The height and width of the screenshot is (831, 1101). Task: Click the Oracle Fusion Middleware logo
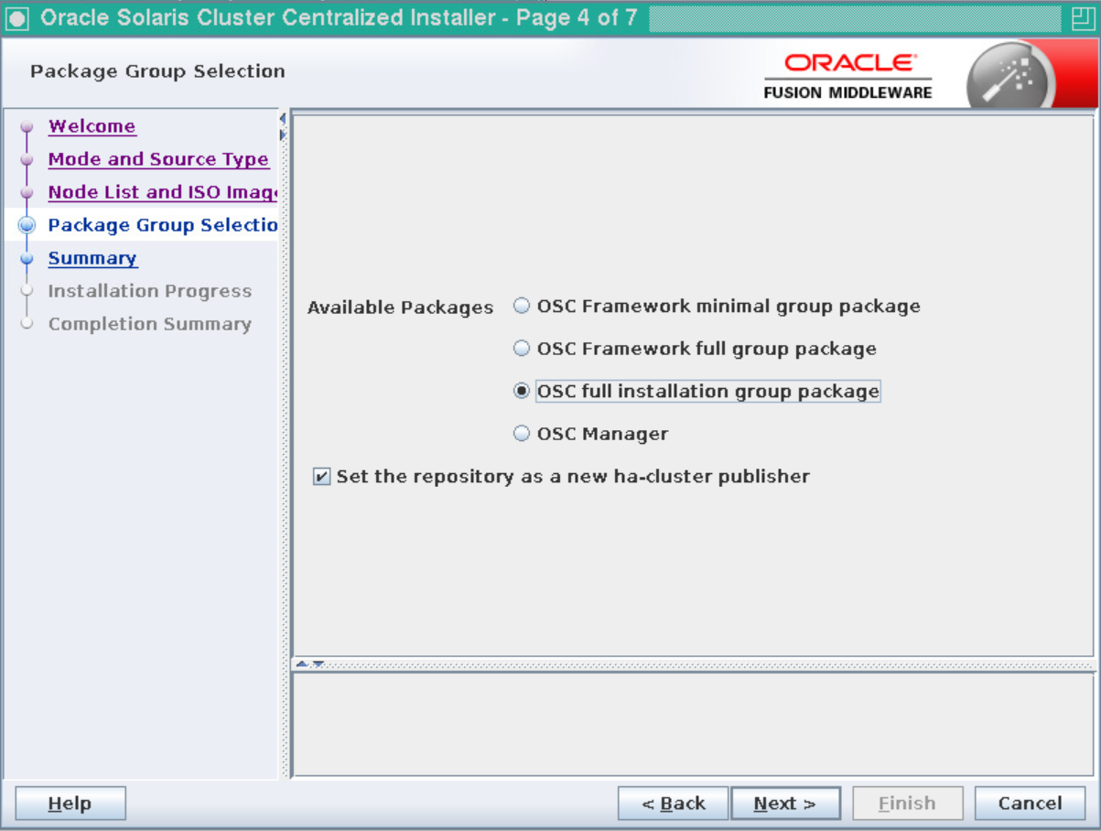(848, 77)
